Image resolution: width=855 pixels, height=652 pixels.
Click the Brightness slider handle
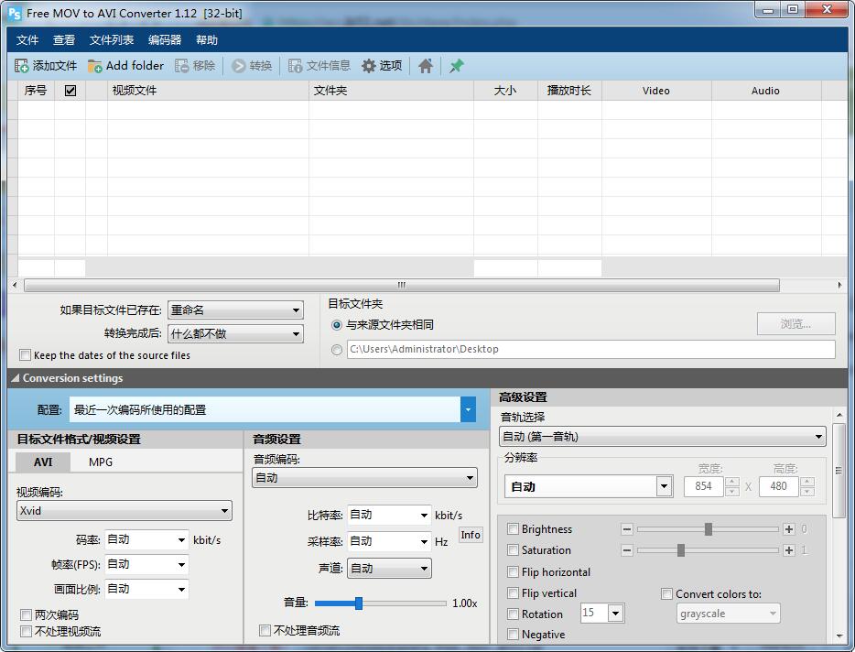point(709,529)
